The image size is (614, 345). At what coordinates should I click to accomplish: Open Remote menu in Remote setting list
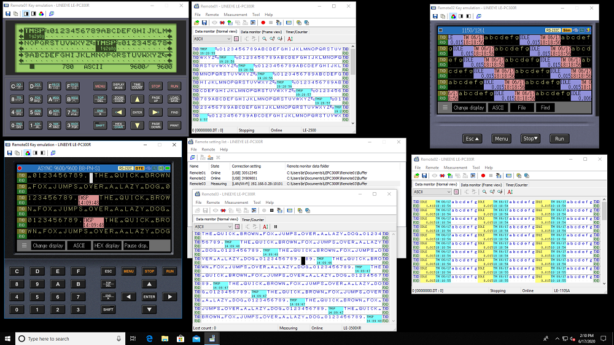[208, 150]
